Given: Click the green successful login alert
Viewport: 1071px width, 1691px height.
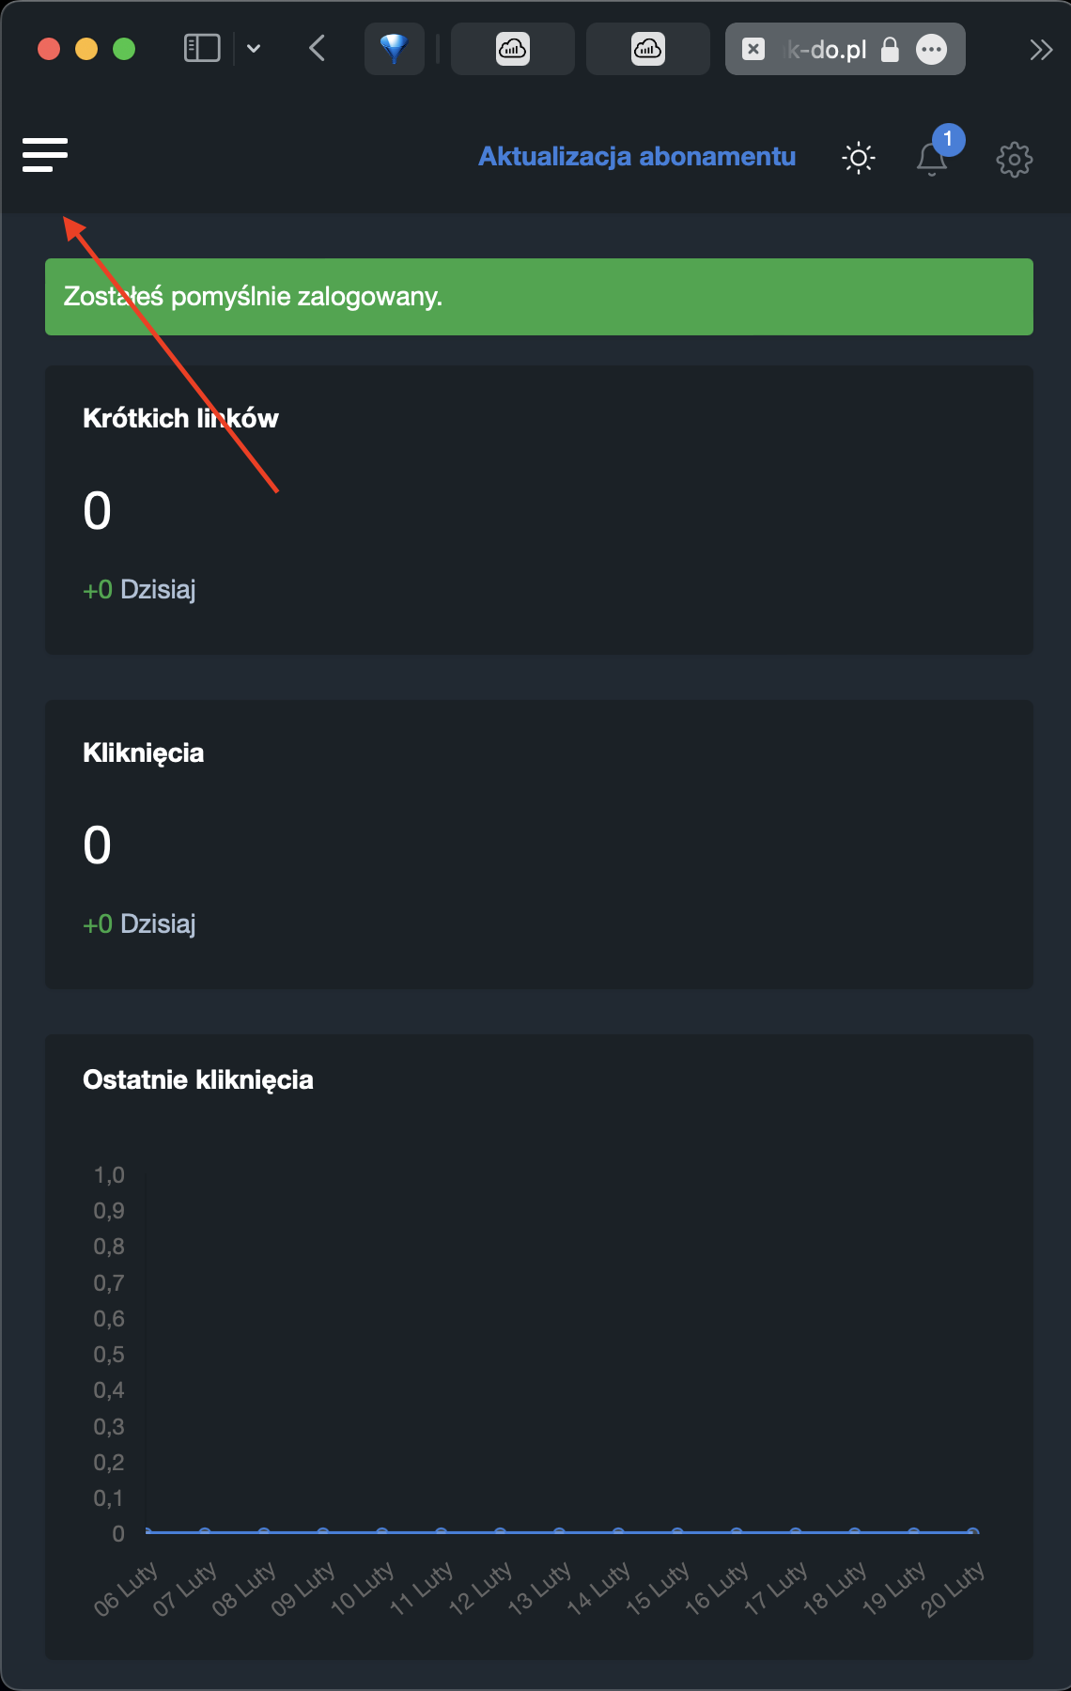Looking at the screenshot, I should tap(539, 297).
